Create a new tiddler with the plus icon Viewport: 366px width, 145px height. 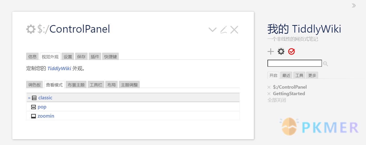(271, 52)
